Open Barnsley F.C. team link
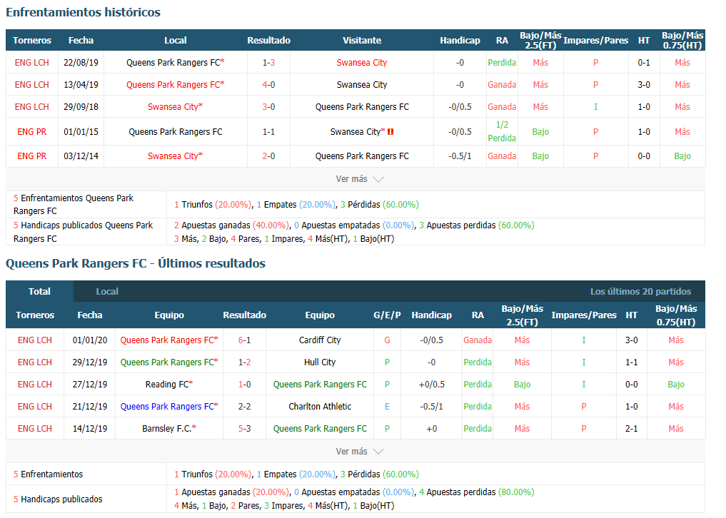Screen dimensions: 726x518 tap(169, 429)
